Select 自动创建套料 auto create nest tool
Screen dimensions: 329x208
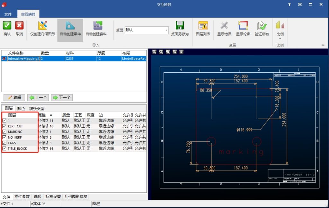click(96, 26)
